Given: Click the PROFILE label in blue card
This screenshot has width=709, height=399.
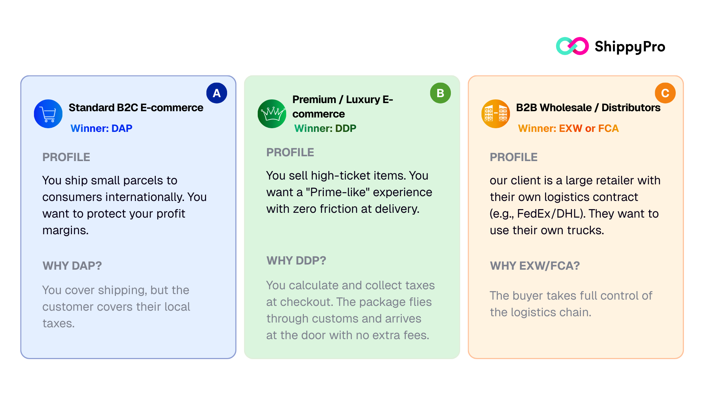Looking at the screenshot, I should pyautogui.click(x=66, y=157).
